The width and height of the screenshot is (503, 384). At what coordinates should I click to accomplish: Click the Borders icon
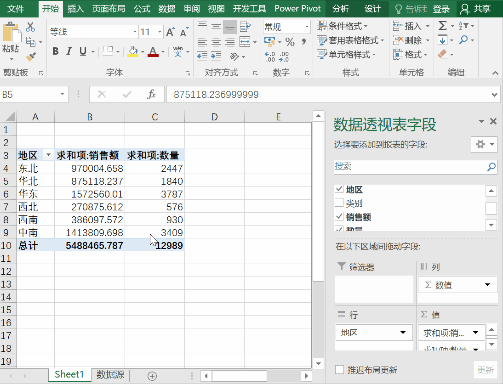click(x=108, y=51)
